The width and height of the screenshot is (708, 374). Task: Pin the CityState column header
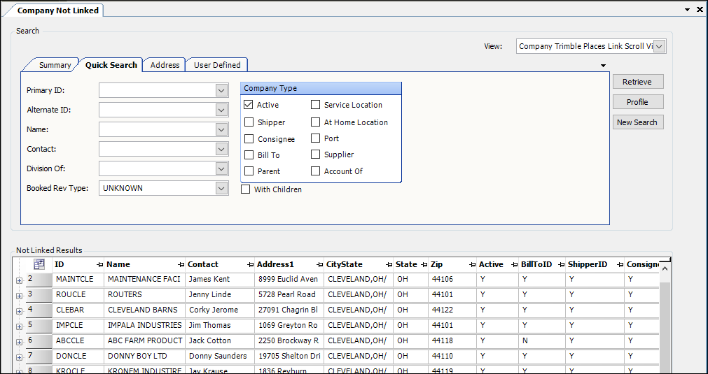click(389, 265)
